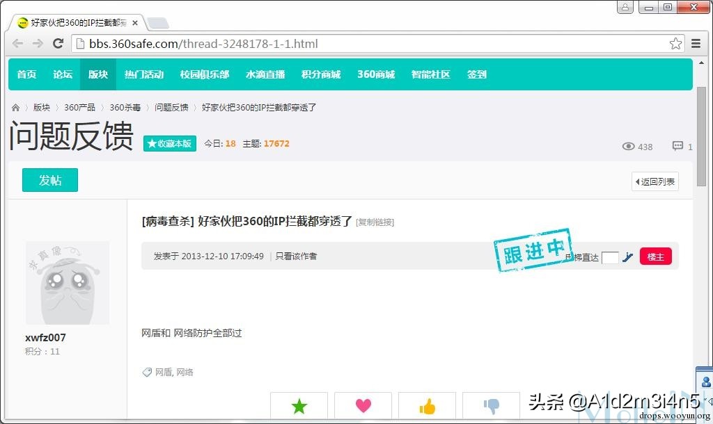Click the scrollbar up arrow
The height and width of the screenshot is (424, 713).
pos(701,63)
